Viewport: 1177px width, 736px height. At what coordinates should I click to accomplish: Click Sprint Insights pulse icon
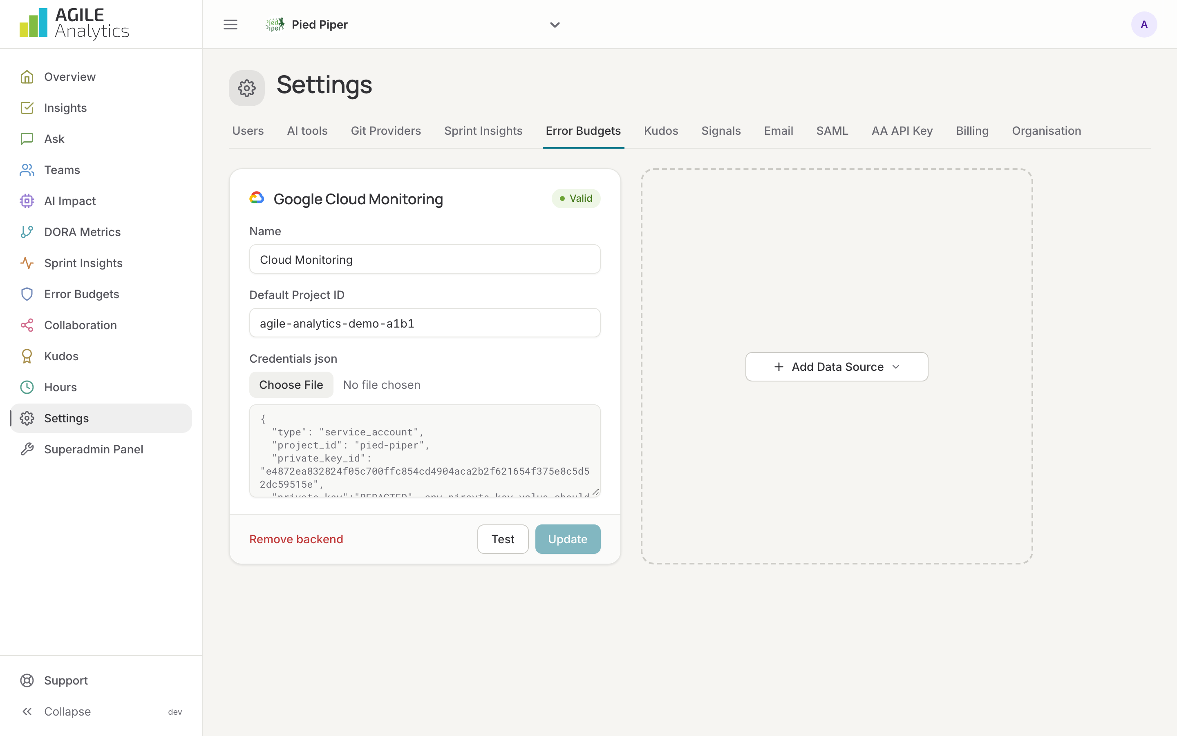point(27,263)
